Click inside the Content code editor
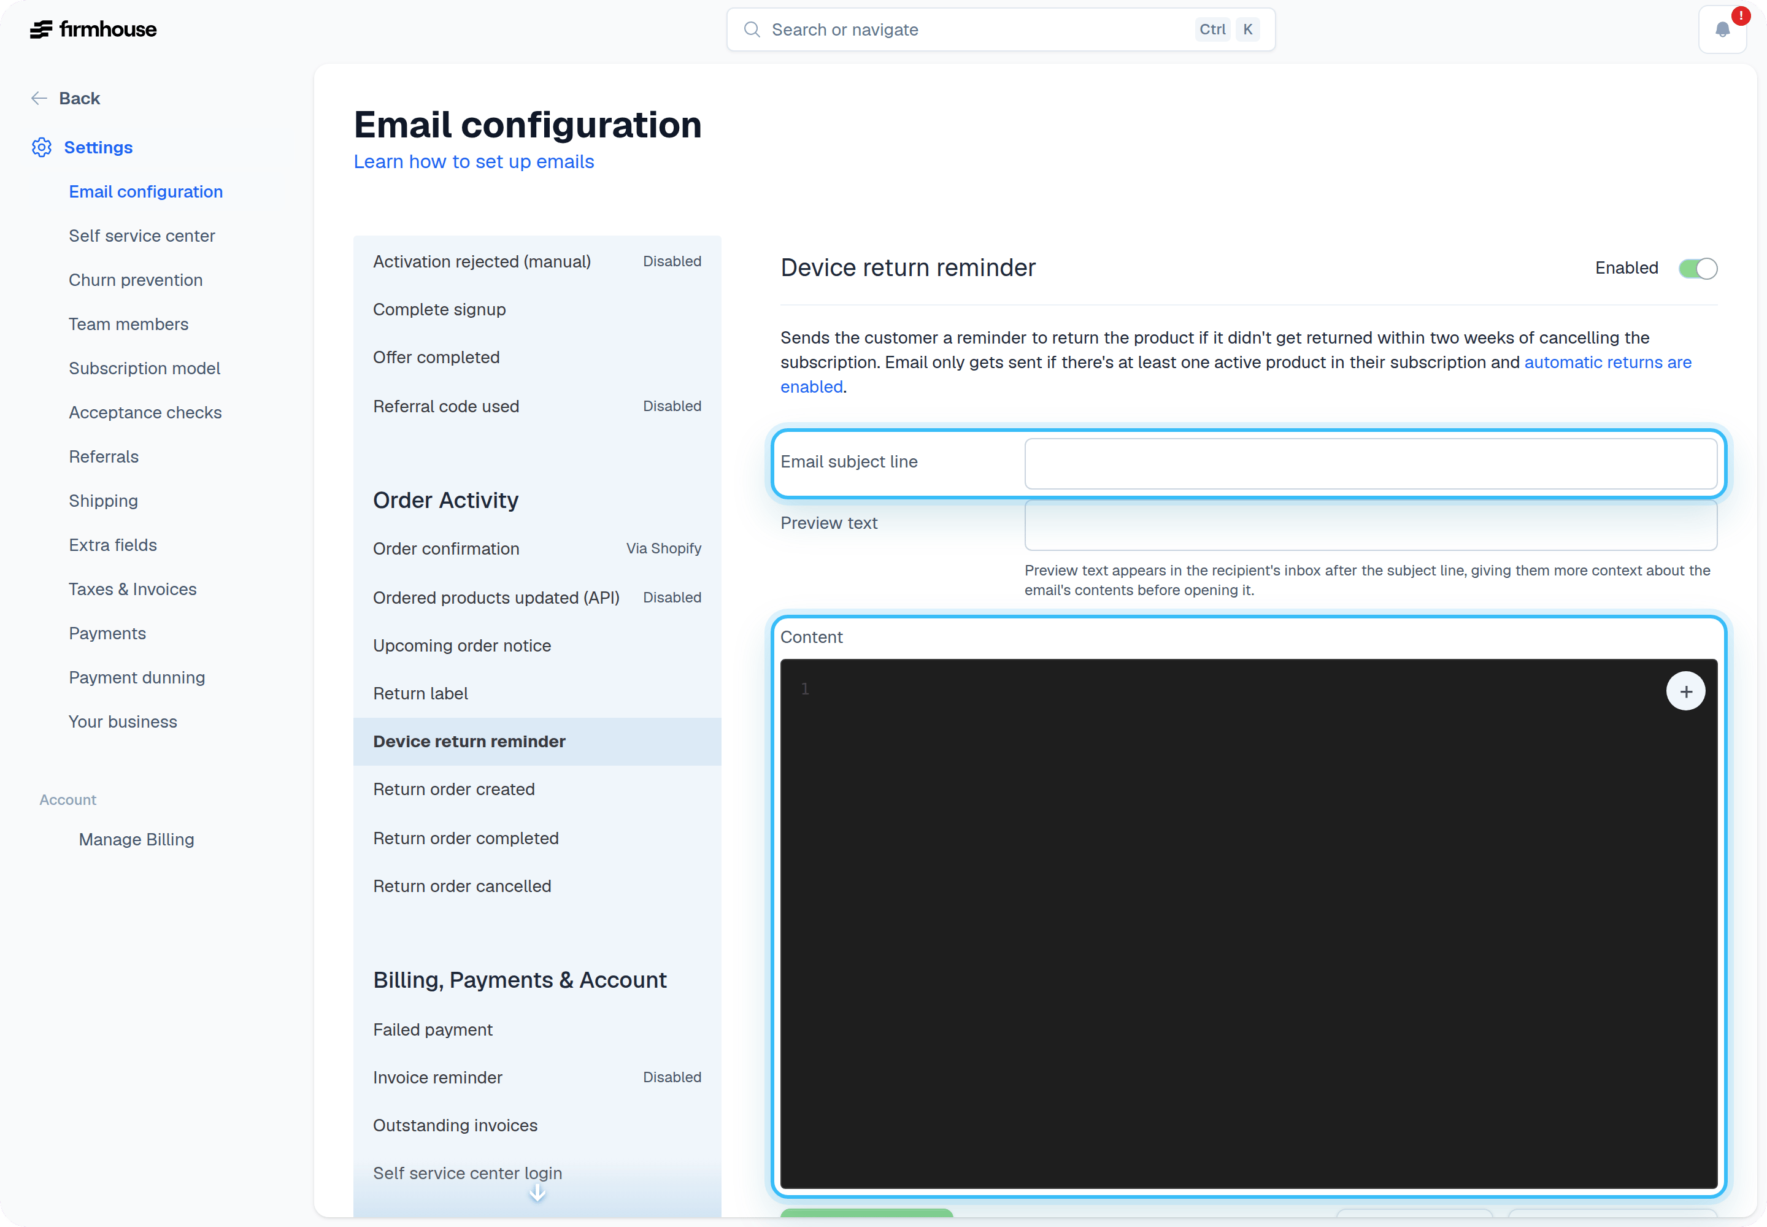 point(1248,923)
